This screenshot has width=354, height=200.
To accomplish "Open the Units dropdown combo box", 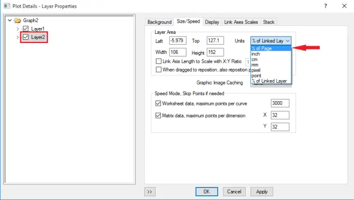I will pos(271,41).
